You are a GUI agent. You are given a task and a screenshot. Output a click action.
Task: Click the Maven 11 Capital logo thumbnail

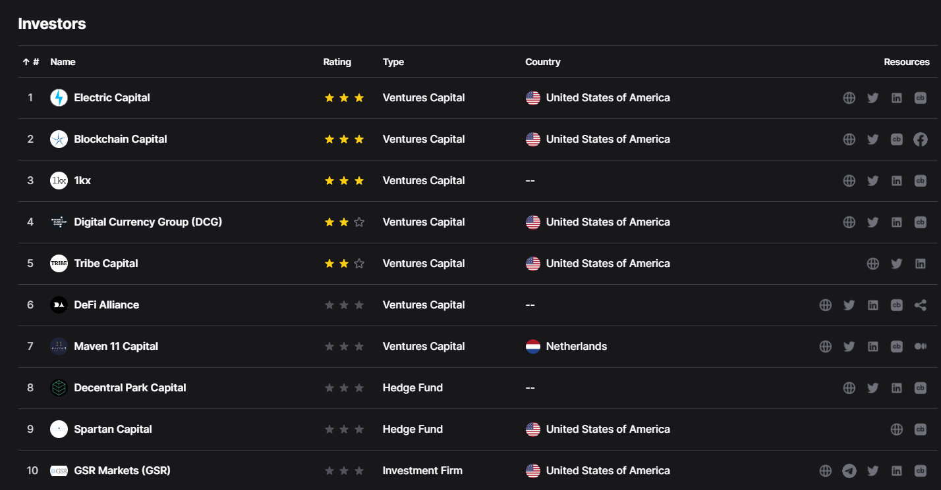(x=59, y=347)
